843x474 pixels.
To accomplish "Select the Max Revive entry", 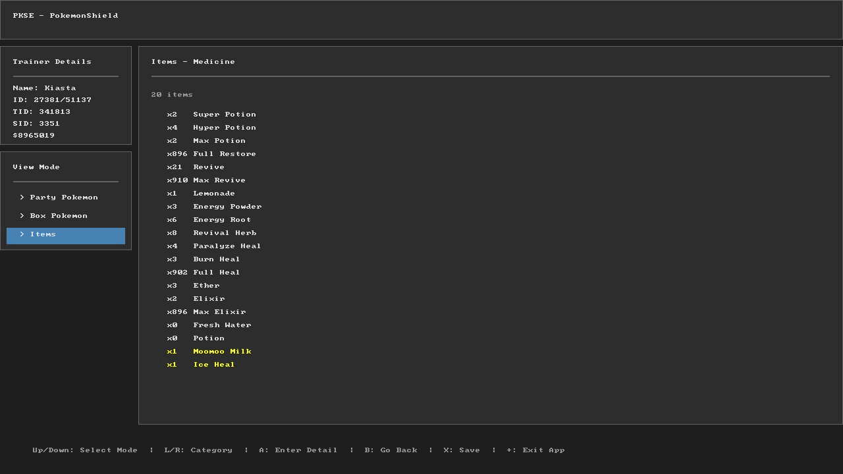I will [206, 180].
